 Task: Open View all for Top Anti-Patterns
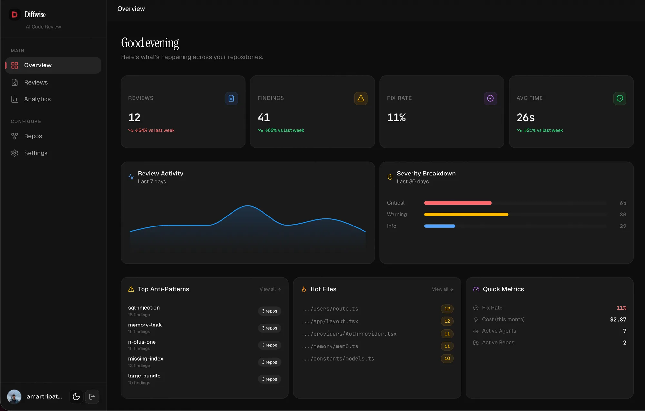pyautogui.click(x=270, y=289)
